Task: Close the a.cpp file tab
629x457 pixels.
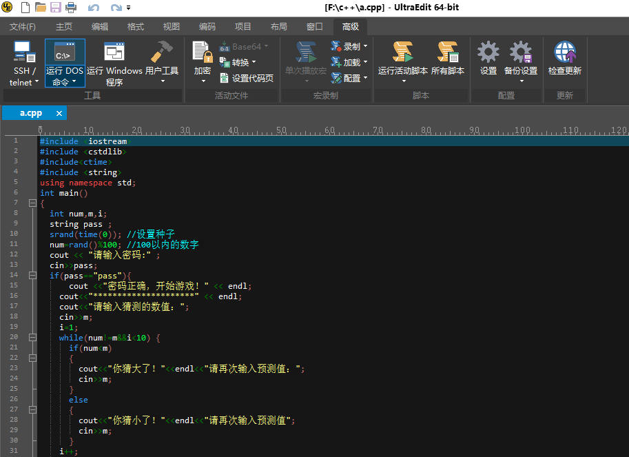Action: [x=59, y=113]
